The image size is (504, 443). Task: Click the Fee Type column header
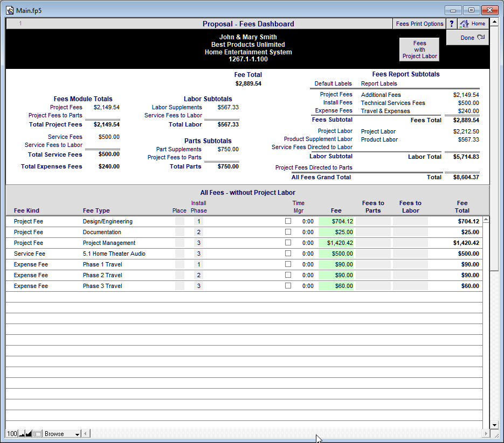96,210
